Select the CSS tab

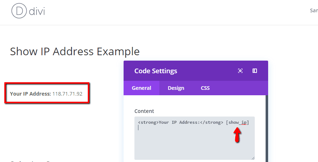(x=205, y=88)
